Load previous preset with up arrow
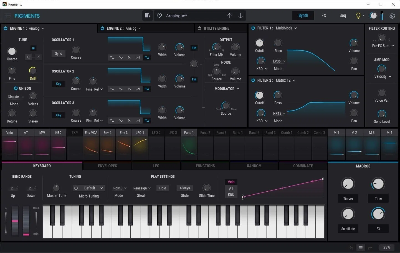 230,16
